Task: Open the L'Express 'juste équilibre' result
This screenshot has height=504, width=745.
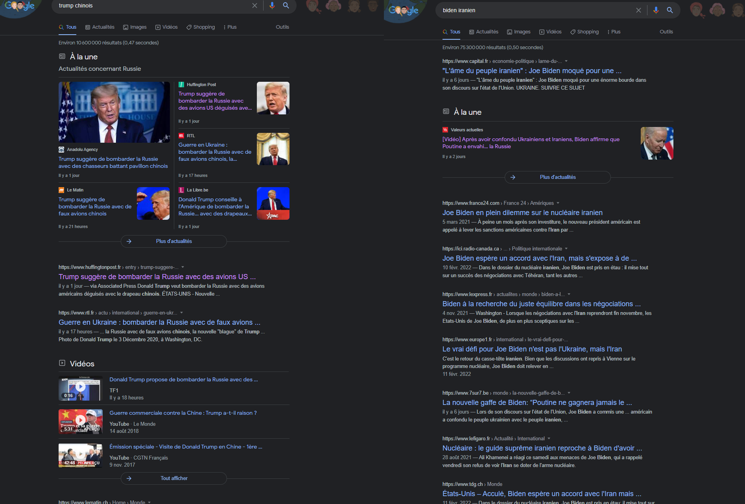Action: (542, 304)
